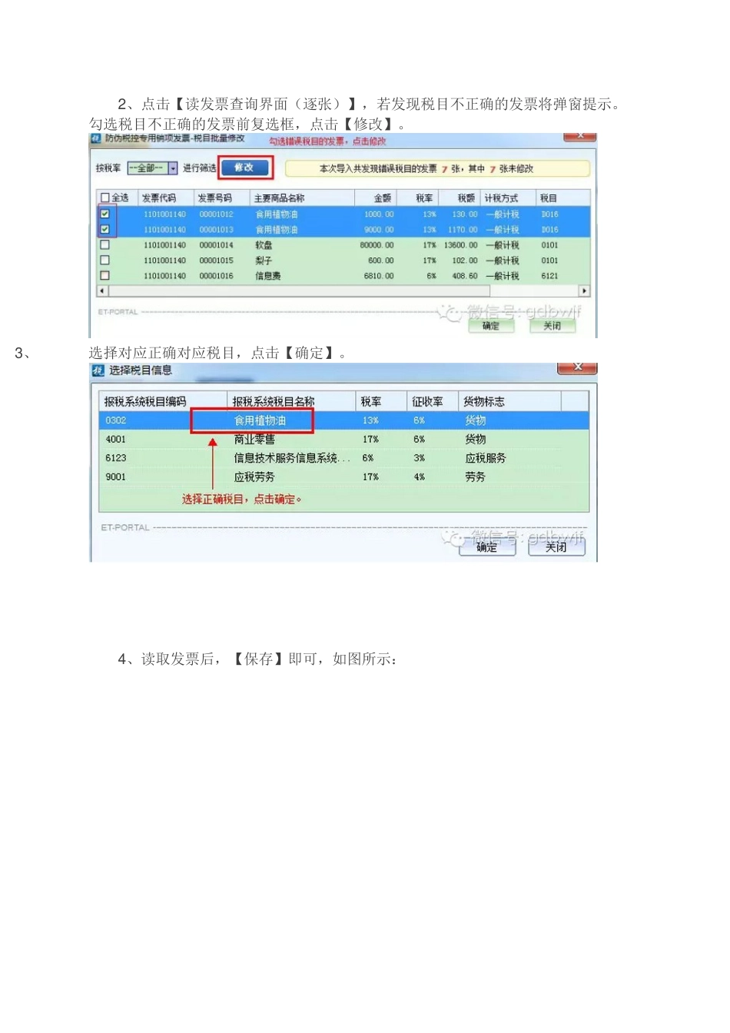
Task: Click 确定 in the 选择税目信息 dialog
Action: [x=486, y=546]
